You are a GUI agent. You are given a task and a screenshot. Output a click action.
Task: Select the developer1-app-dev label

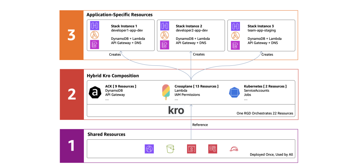pyautogui.click(x=127, y=31)
